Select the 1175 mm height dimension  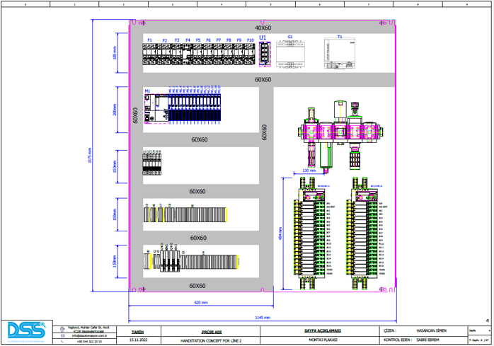click(90, 156)
